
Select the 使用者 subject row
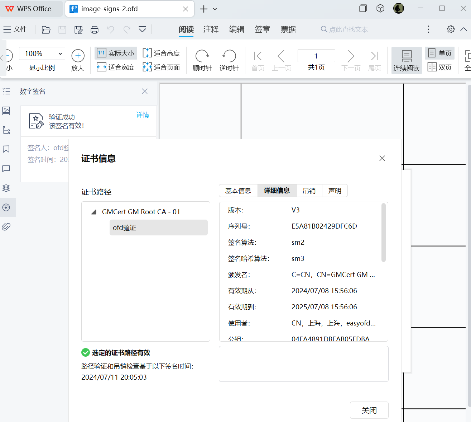click(x=302, y=323)
